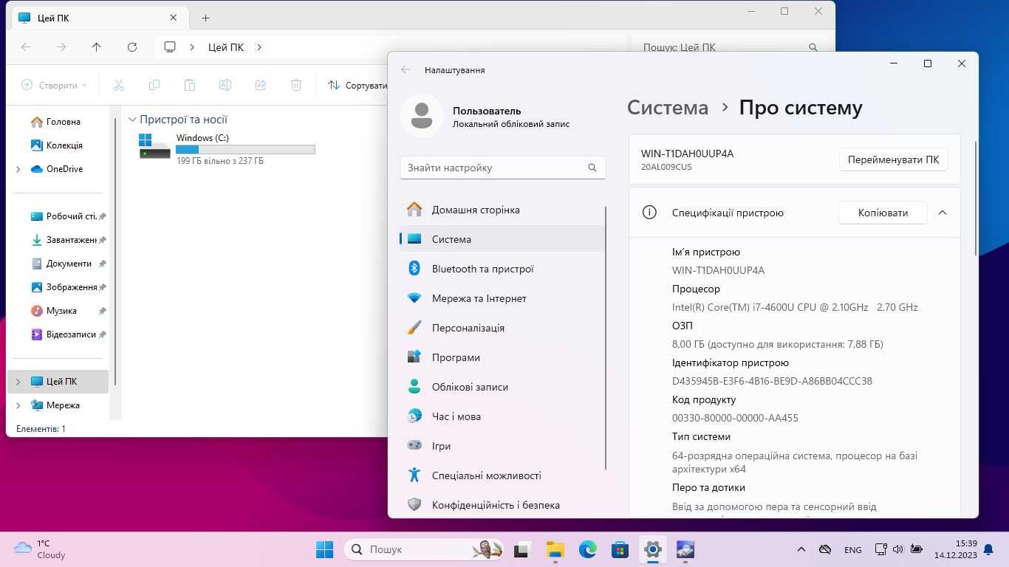This screenshot has height=567, width=1009.
Task: Launch Microsoft Edge from taskbar
Action: point(587,549)
